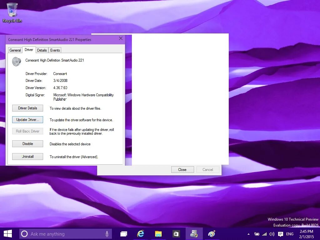Image resolution: width=320 pixels, height=240 pixels.
Task: Click Update Driver for this device
Action: [x=27, y=120]
